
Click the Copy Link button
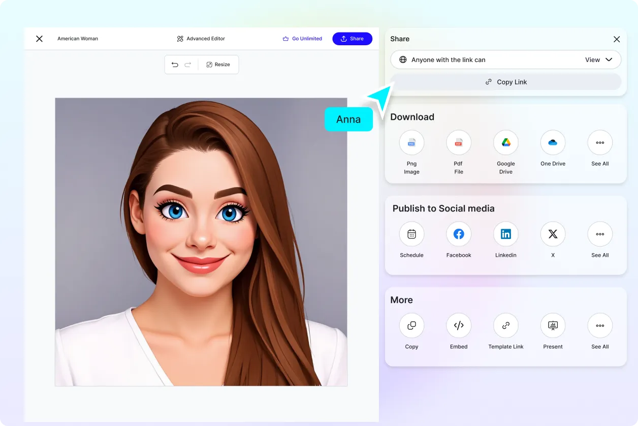point(505,81)
